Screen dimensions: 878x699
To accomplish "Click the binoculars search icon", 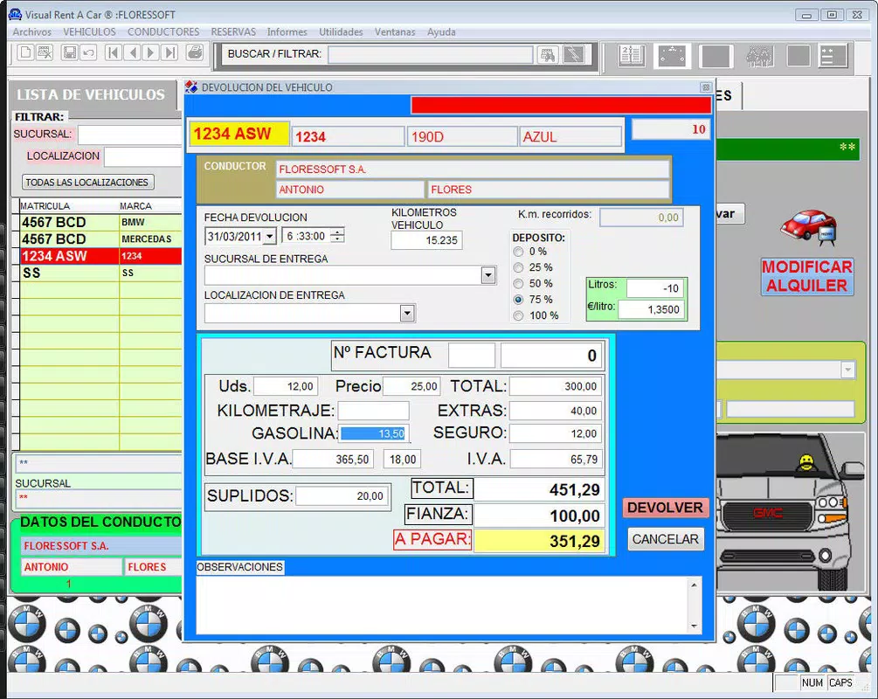I will click(548, 54).
